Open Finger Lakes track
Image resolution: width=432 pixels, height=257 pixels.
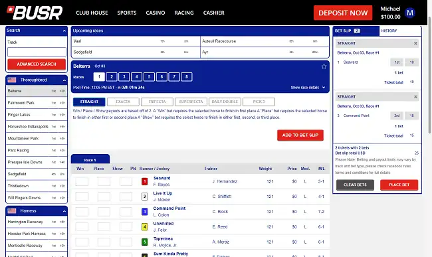37,115
